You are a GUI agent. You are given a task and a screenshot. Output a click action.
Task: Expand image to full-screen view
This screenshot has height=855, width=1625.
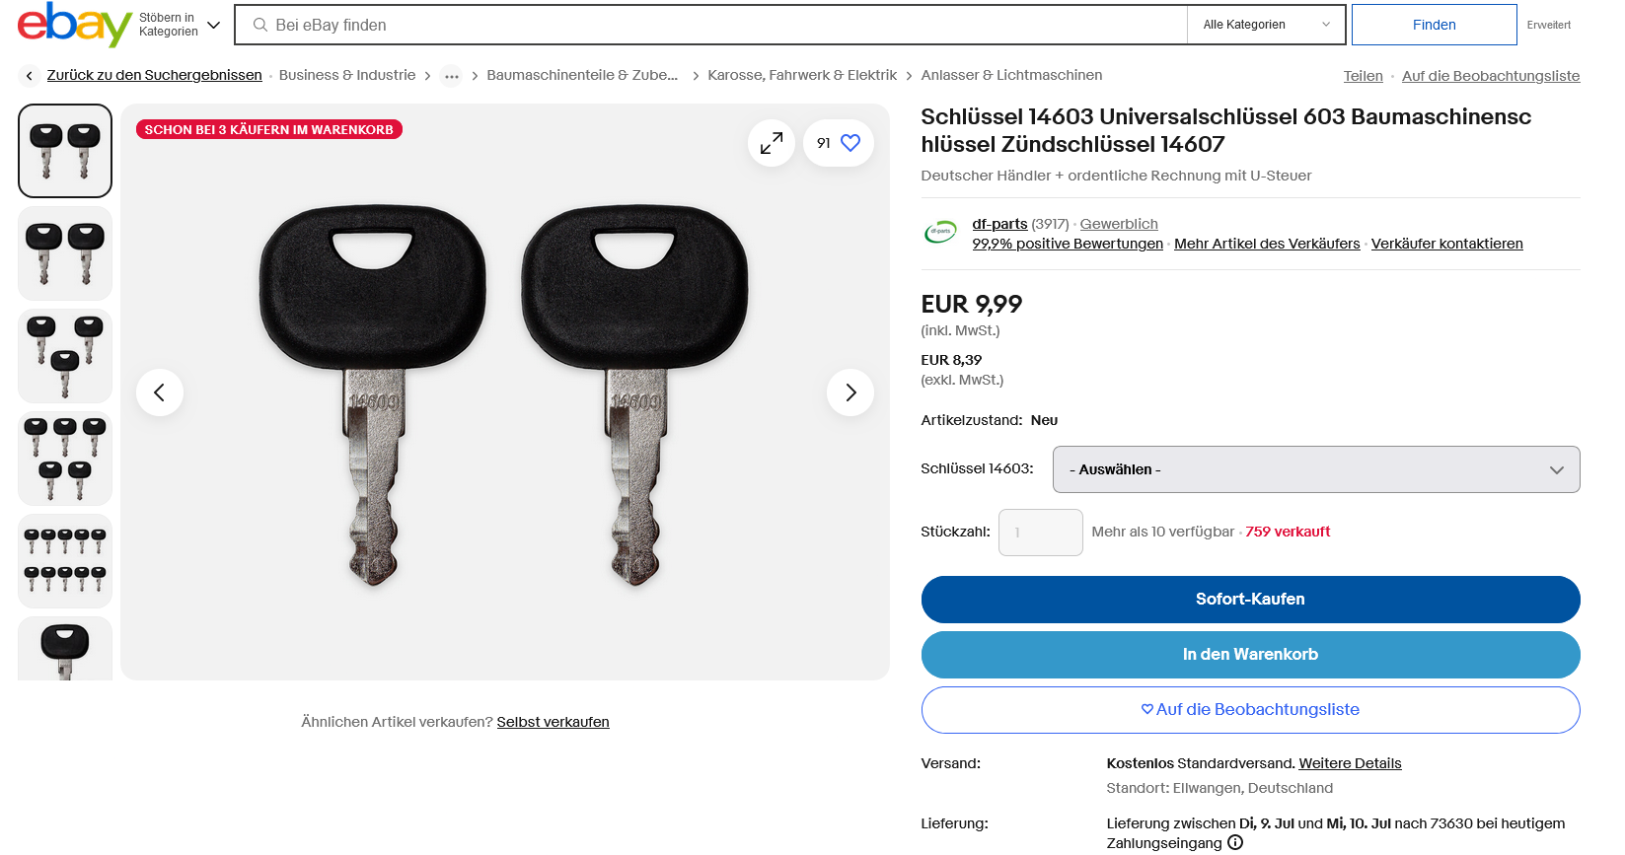[x=772, y=144]
